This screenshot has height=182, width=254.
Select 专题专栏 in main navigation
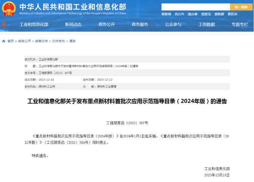[x=240, y=25]
